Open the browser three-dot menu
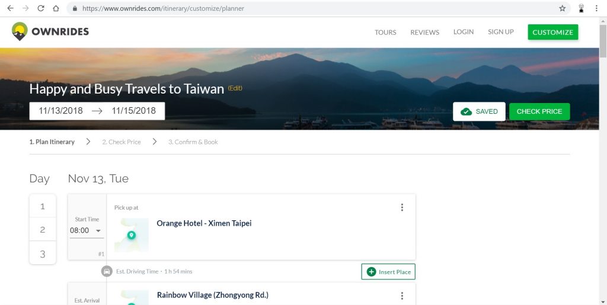 click(x=596, y=8)
